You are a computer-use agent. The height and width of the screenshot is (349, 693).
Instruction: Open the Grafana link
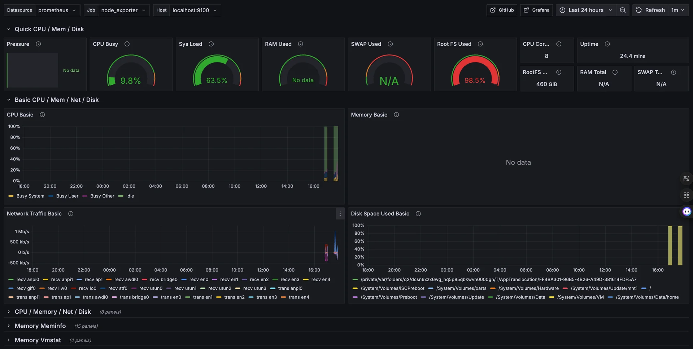click(536, 10)
